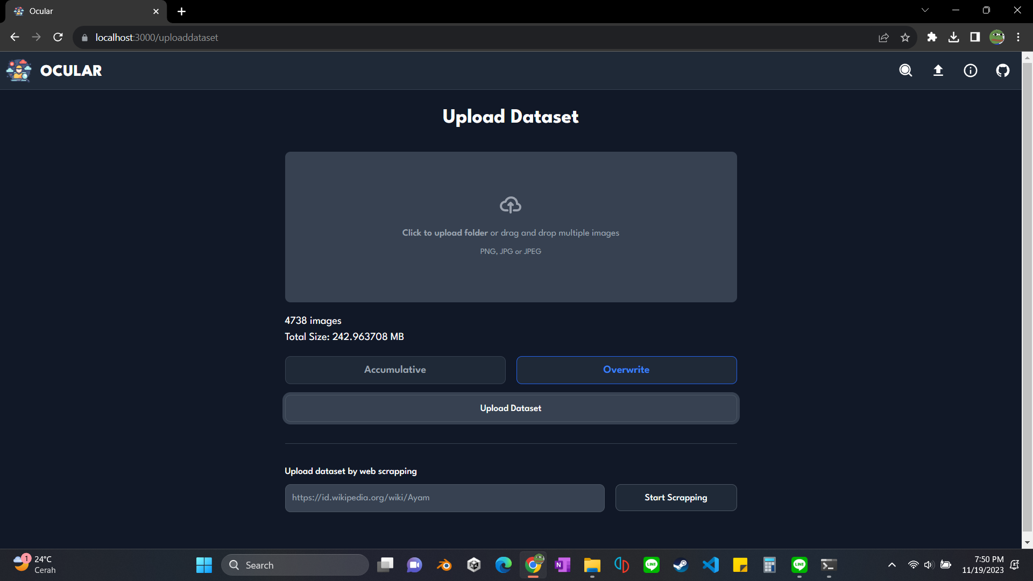Click the browser profiles icon
The width and height of the screenshot is (1033, 581).
click(x=998, y=37)
